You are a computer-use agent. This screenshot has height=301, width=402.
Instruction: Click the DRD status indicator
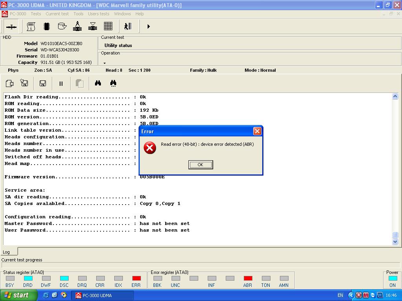pyautogui.click(x=28, y=278)
